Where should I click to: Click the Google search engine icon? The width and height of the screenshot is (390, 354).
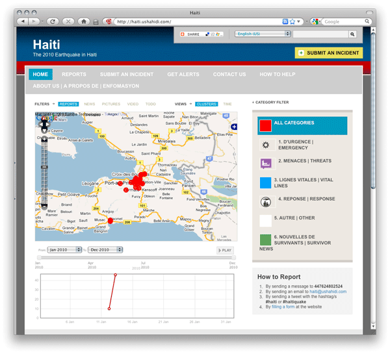(315, 21)
